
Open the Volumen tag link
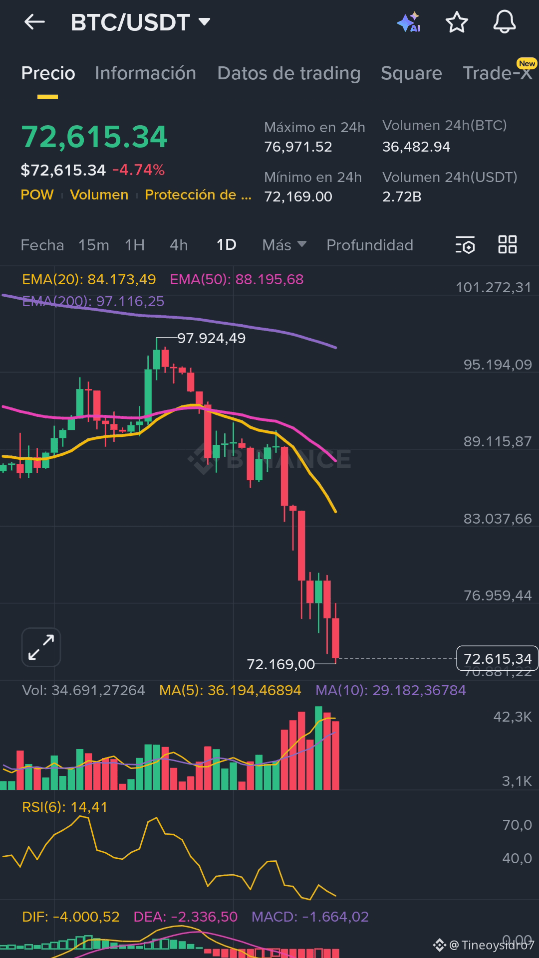(99, 194)
